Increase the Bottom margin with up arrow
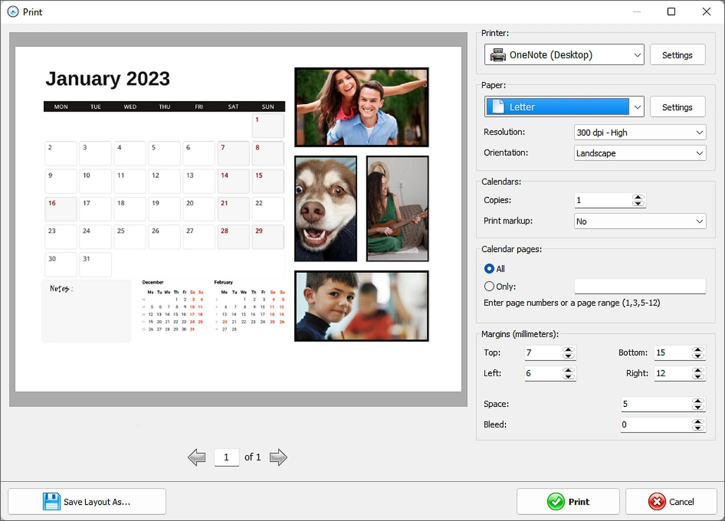725x521 pixels. 698,350
